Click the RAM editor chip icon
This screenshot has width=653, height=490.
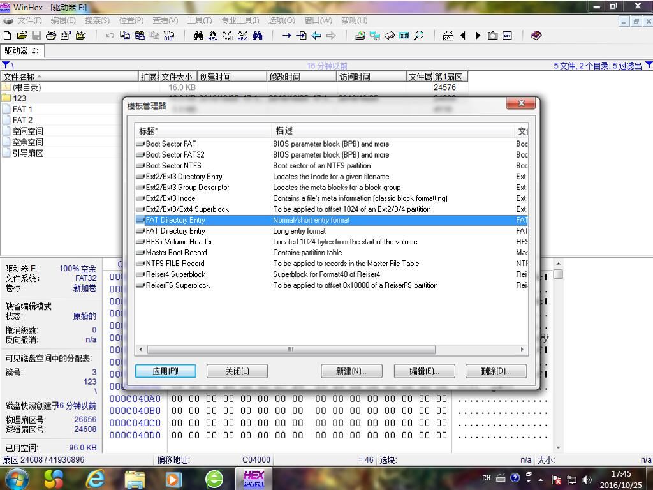click(x=390, y=36)
